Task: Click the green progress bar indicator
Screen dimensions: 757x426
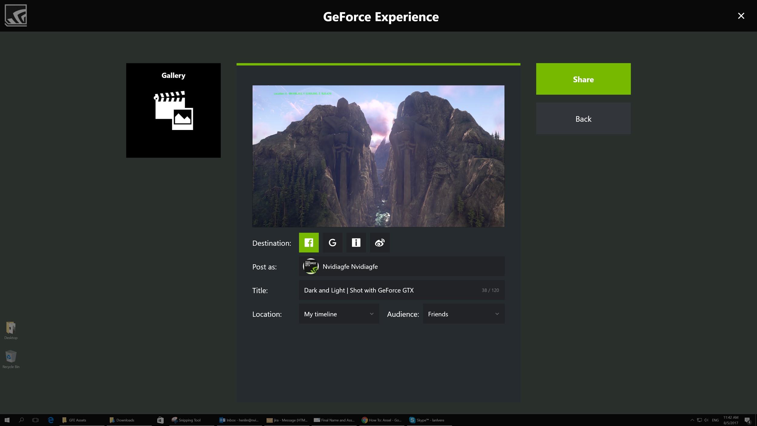Action: pos(378,64)
